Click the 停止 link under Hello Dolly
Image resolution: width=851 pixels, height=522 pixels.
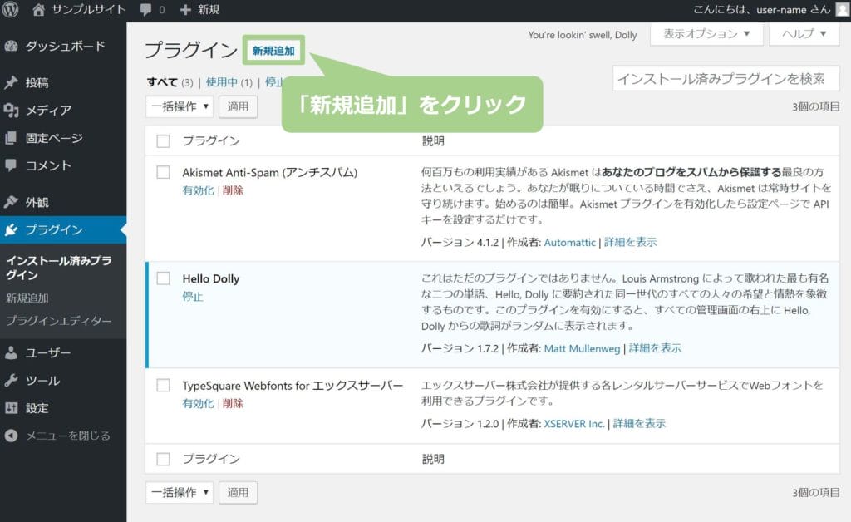tap(192, 297)
